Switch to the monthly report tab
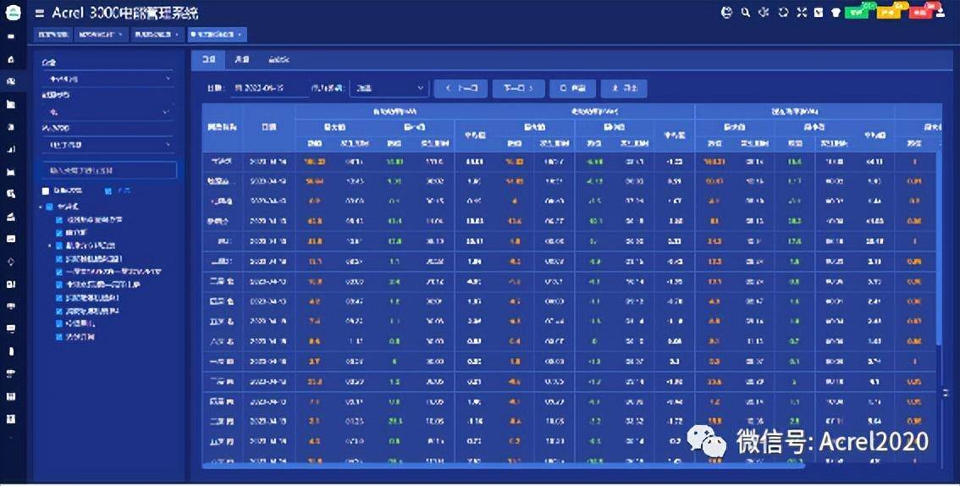This screenshot has width=960, height=486. tap(242, 59)
